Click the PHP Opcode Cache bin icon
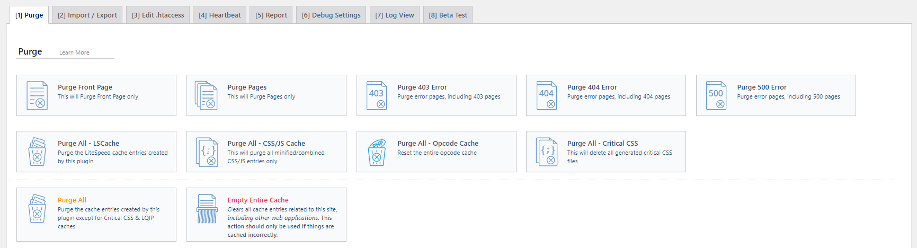This screenshot has width=917, height=248. pos(377,152)
